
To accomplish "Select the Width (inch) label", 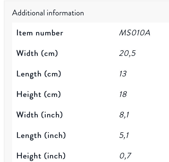I will [39, 115].
